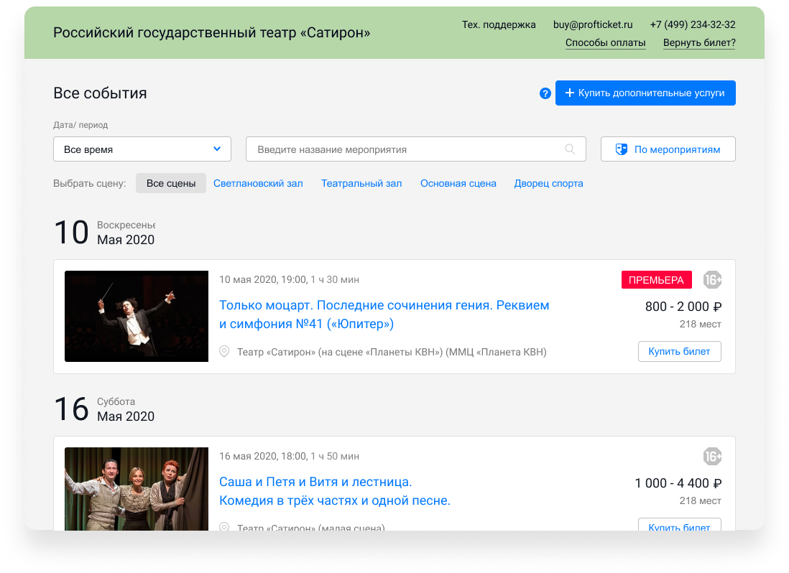Select the 'Все сцены' stage tab

pos(170,184)
